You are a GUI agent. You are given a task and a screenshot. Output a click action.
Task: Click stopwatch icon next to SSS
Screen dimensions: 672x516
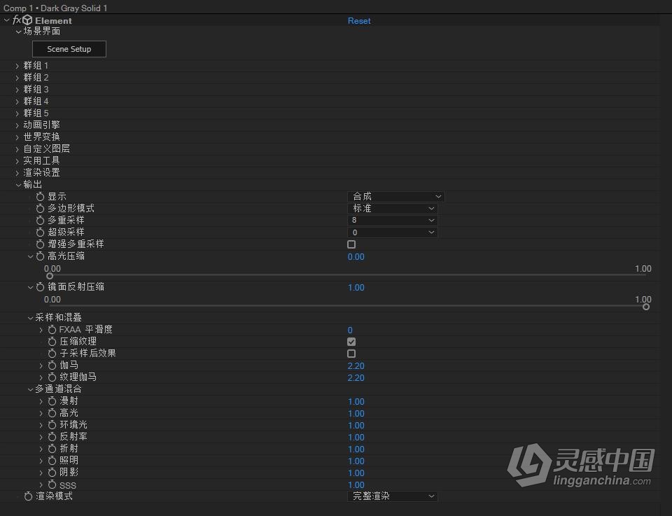(52, 484)
